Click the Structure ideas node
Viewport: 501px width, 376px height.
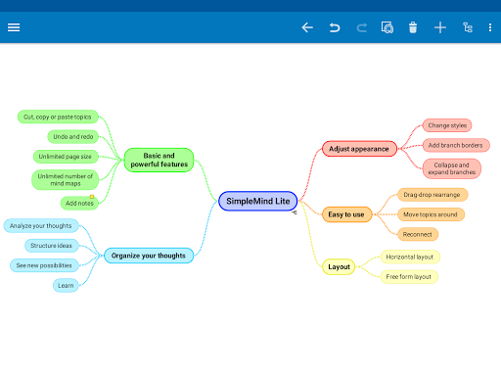point(52,246)
